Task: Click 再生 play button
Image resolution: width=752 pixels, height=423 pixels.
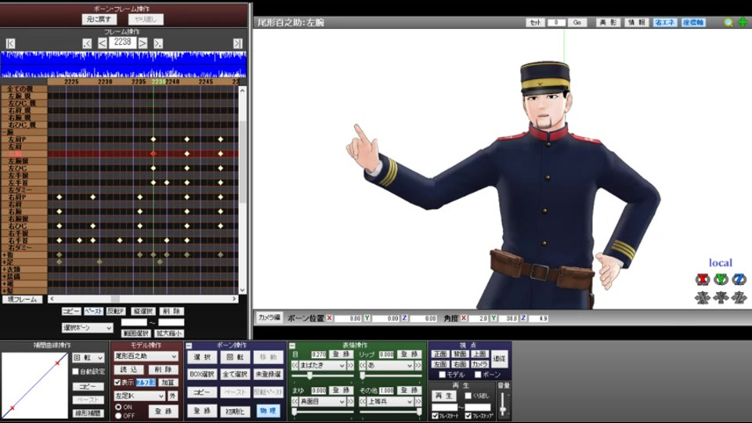Action: pyautogui.click(x=443, y=396)
